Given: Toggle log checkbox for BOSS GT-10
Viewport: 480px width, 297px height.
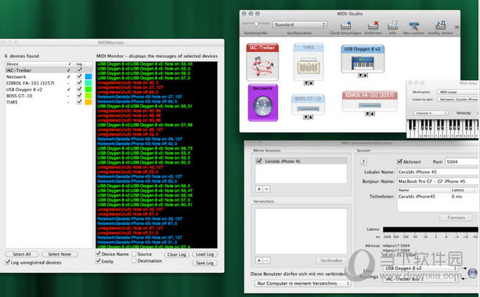Looking at the screenshot, I should tap(79, 96).
